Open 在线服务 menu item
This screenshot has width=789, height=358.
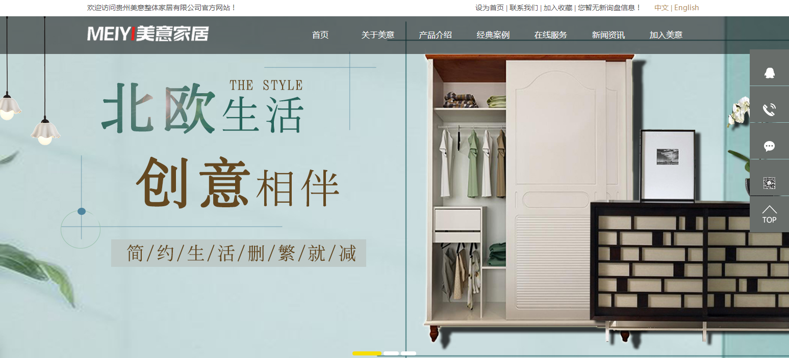550,35
